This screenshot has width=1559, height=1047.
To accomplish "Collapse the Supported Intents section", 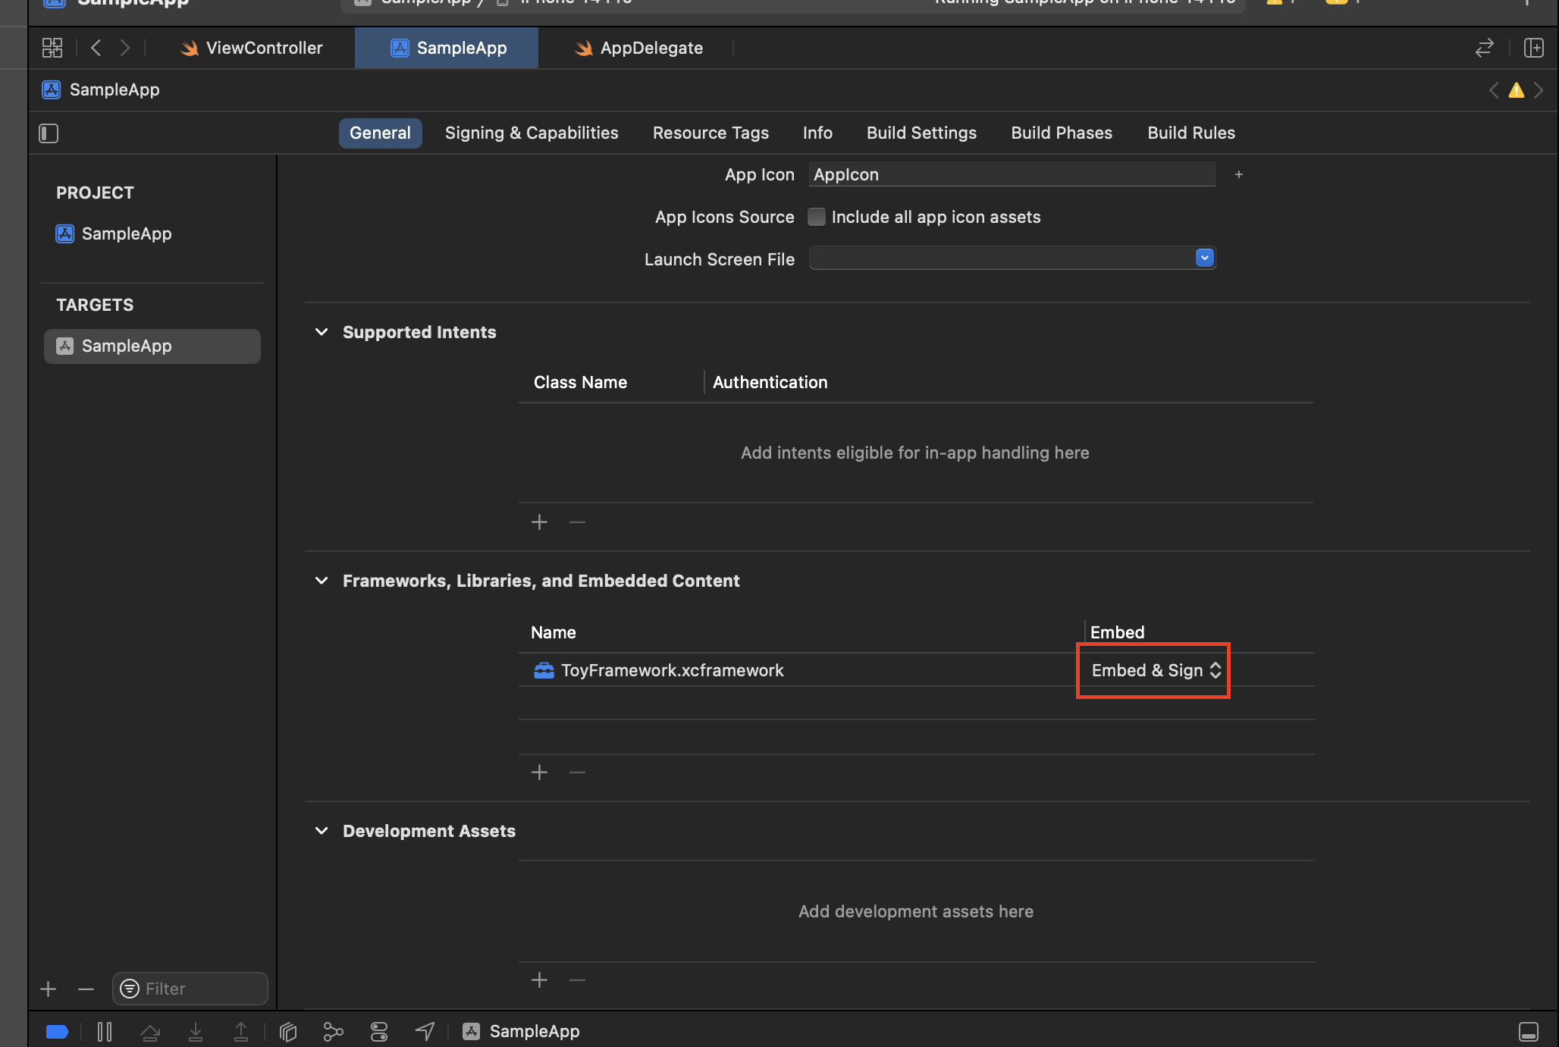I will [322, 332].
